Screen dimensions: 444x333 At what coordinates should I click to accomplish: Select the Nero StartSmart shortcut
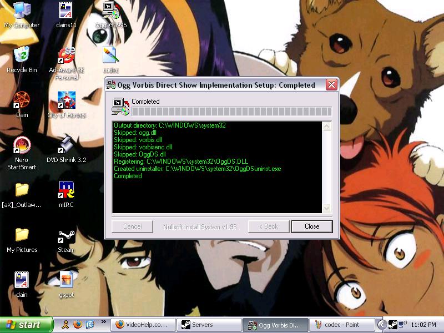22,153
